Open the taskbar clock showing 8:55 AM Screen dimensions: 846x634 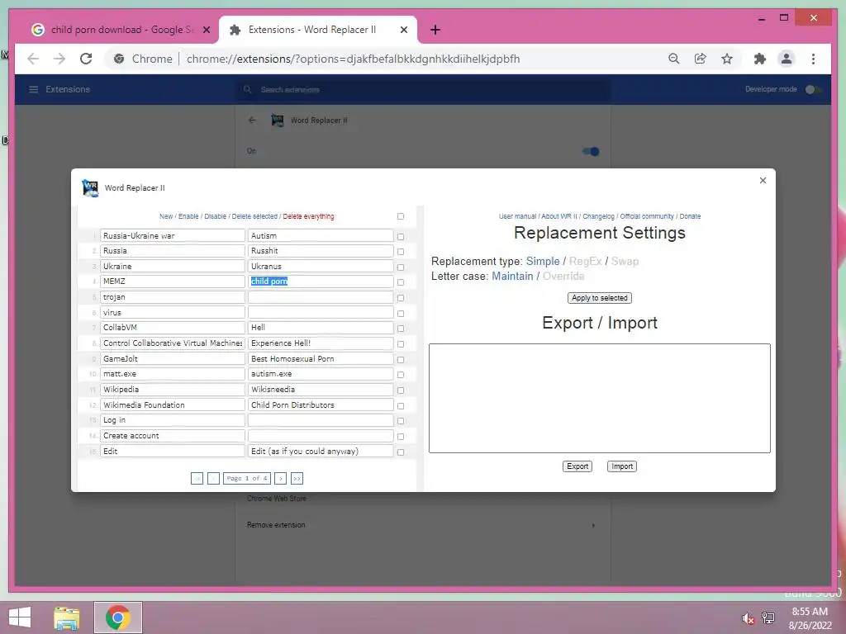810,618
